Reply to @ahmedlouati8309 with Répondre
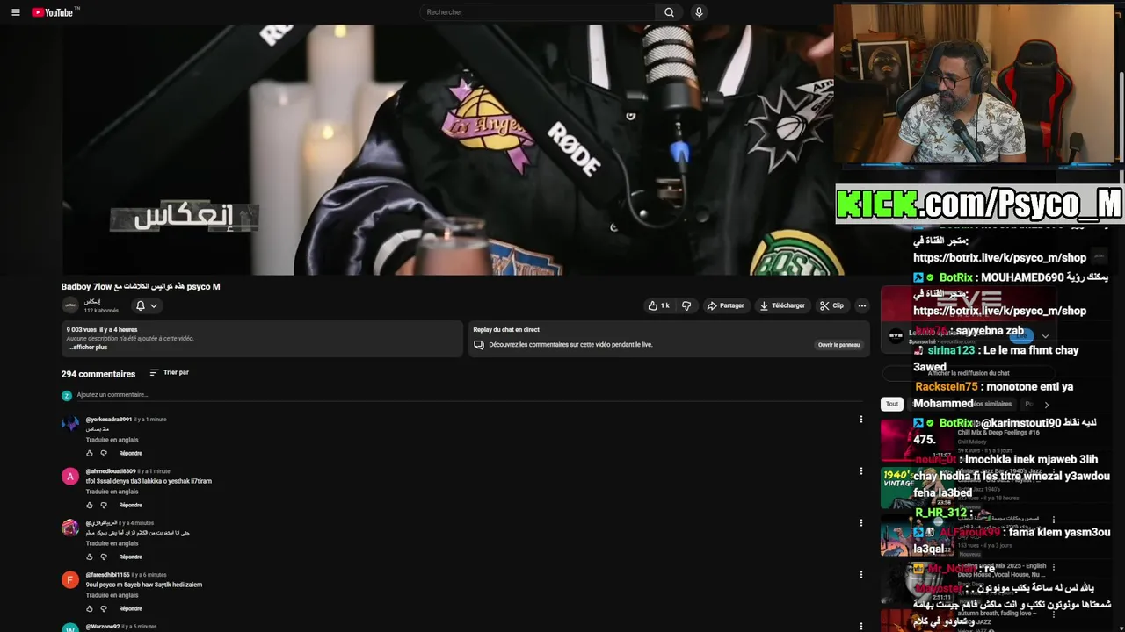This screenshot has width=1125, height=632. coord(130,505)
